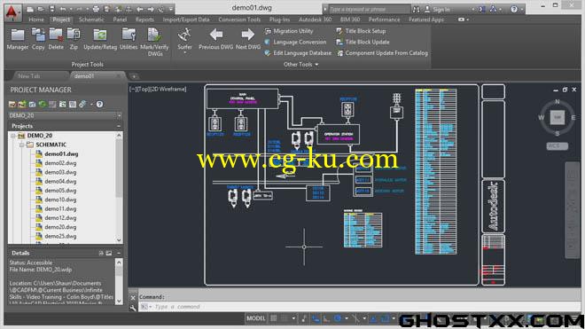Screen dimensions: 585x329
Task: Open Edit Language Database
Action: [x=298, y=53]
